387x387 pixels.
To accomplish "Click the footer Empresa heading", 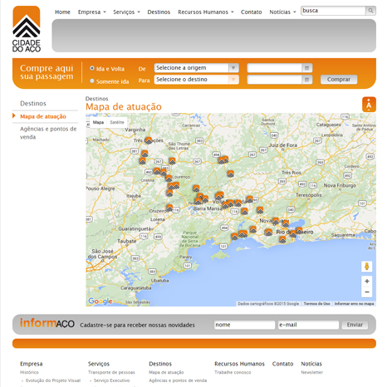I will [x=32, y=364].
